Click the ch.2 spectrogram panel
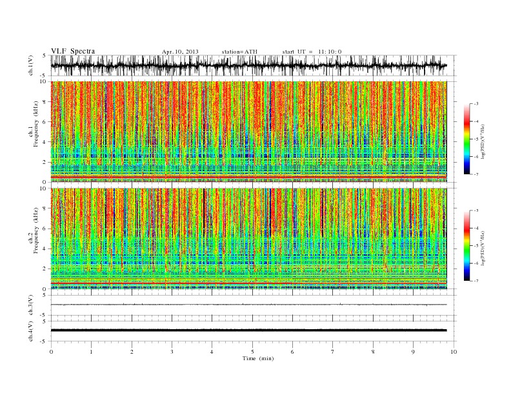Viewport: 511px width, 395px height. (x=248, y=239)
